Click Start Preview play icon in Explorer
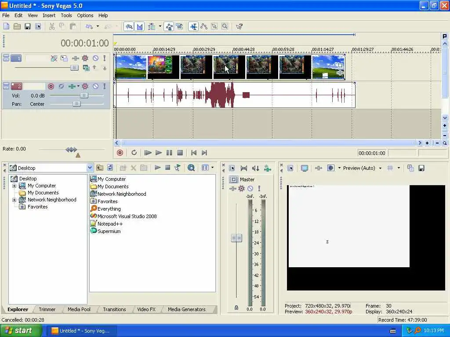 158,168
